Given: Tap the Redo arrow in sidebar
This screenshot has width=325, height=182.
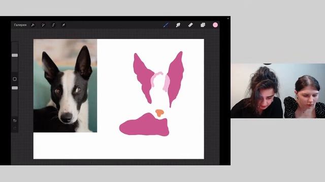Looking at the screenshot, I should tap(15, 128).
